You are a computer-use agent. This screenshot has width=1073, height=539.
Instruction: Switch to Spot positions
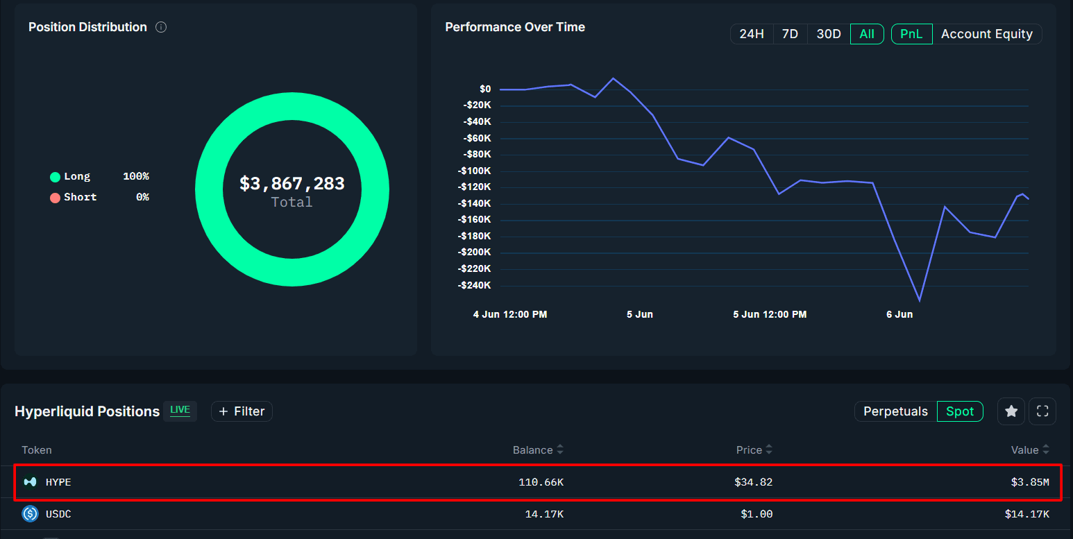pos(960,411)
